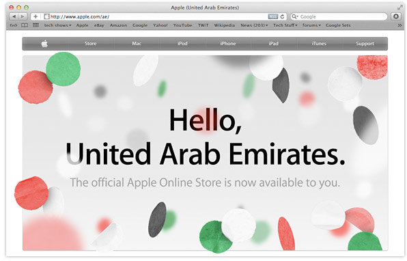This screenshot has height=261, width=407.
Task: Open the downloads button beside the search field
Action: (396, 16)
